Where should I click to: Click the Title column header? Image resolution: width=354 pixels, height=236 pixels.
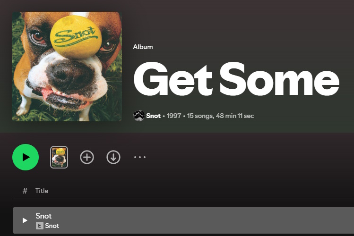[x=42, y=191]
